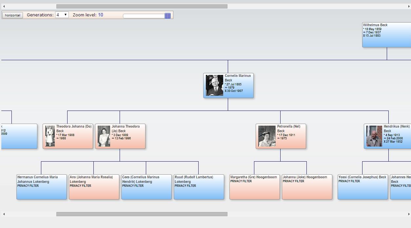This screenshot has height=228, width=411.
Task: Click top scrollbar left arrow
Action: [x=4, y=6]
